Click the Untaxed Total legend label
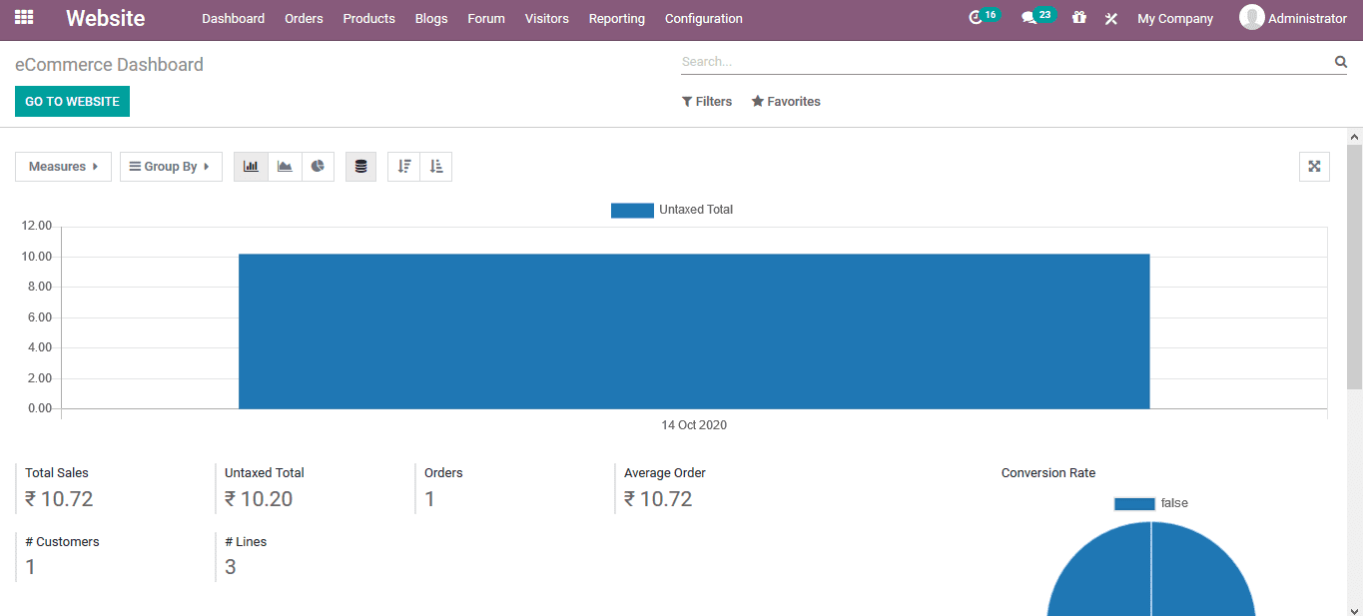The height and width of the screenshot is (616, 1363). (x=696, y=210)
